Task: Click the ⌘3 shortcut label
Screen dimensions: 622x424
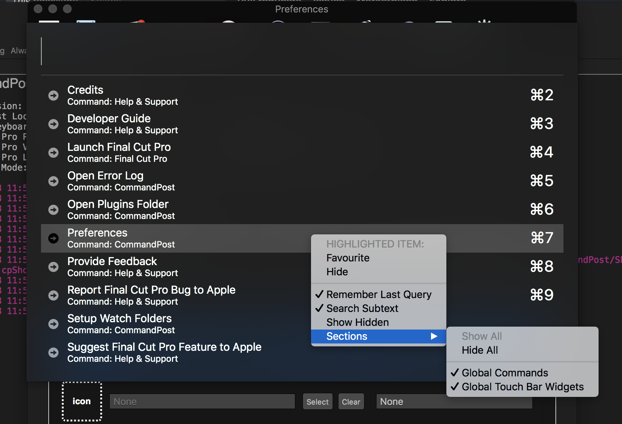Action: click(542, 124)
